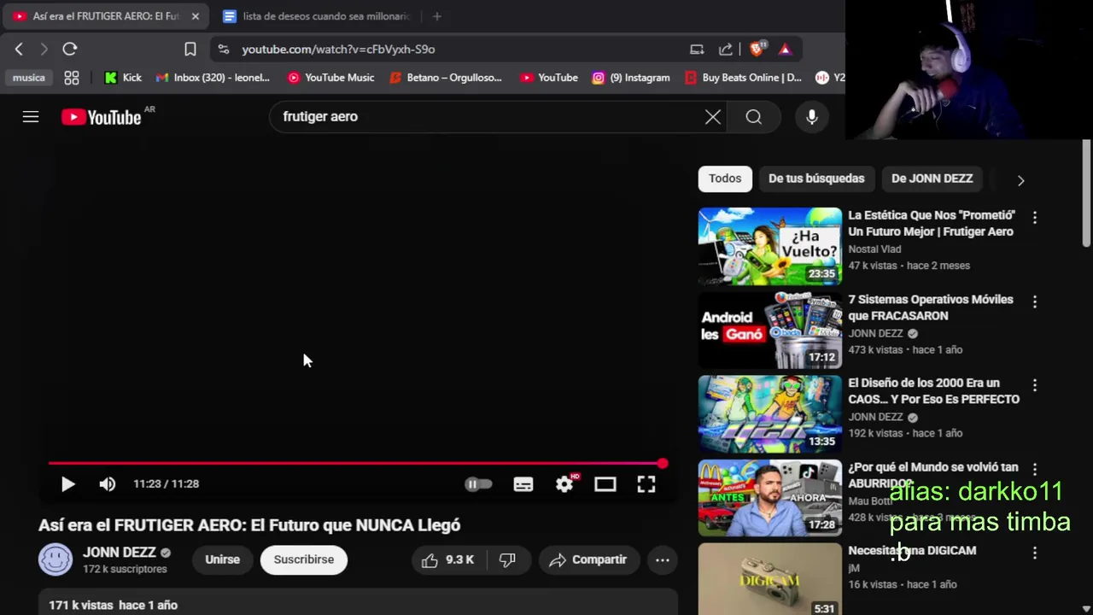Open the Inbox (320) Gmail bookmark
This screenshot has width=1093, height=615.
coord(213,78)
